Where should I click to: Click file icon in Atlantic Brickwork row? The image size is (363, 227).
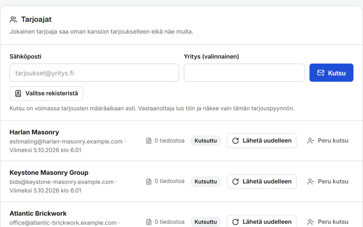coord(149,222)
